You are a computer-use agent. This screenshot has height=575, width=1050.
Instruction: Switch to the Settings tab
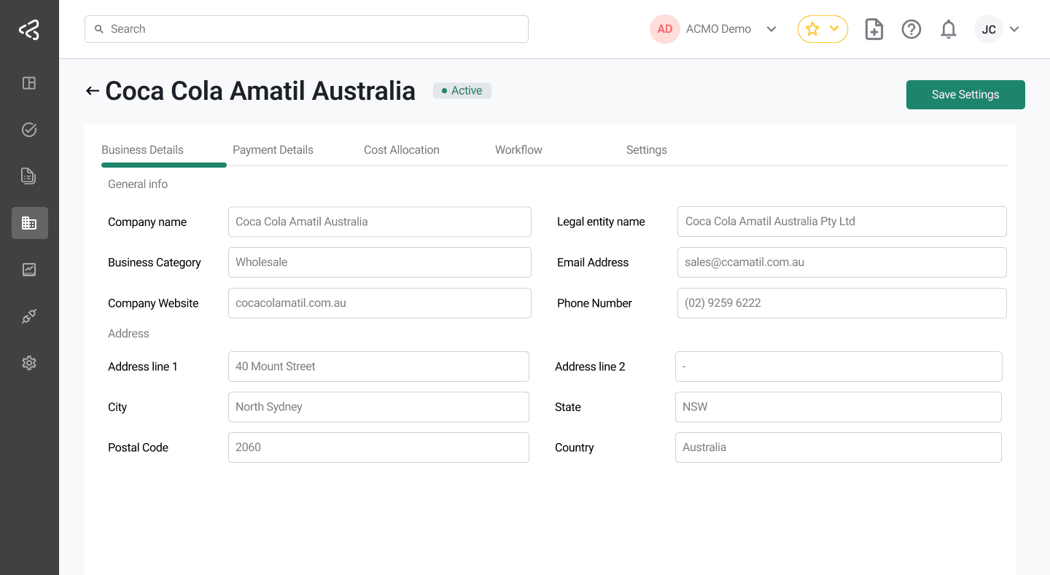tap(647, 150)
